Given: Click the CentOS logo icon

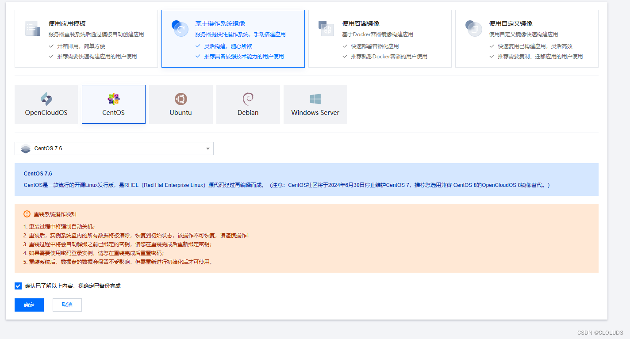Looking at the screenshot, I should 114,99.
